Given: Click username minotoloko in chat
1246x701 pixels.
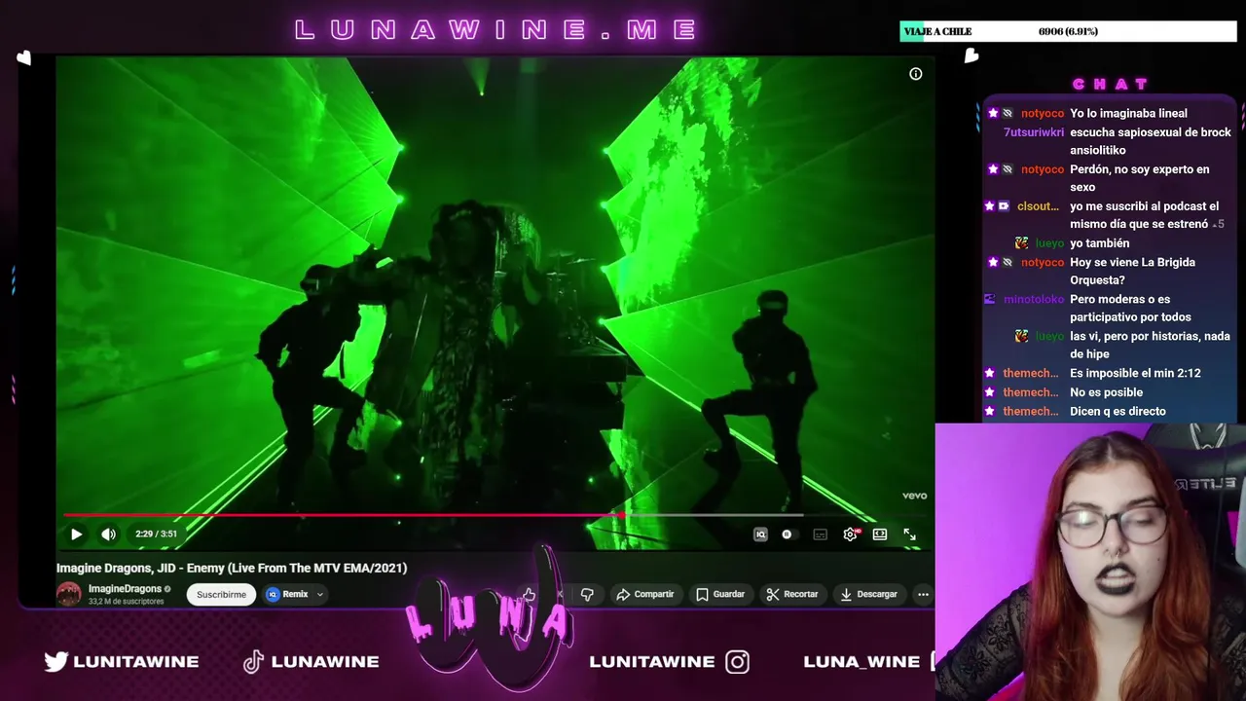Looking at the screenshot, I should point(1034,300).
